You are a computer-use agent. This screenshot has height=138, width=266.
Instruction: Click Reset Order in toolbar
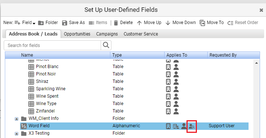coord(243,23)
